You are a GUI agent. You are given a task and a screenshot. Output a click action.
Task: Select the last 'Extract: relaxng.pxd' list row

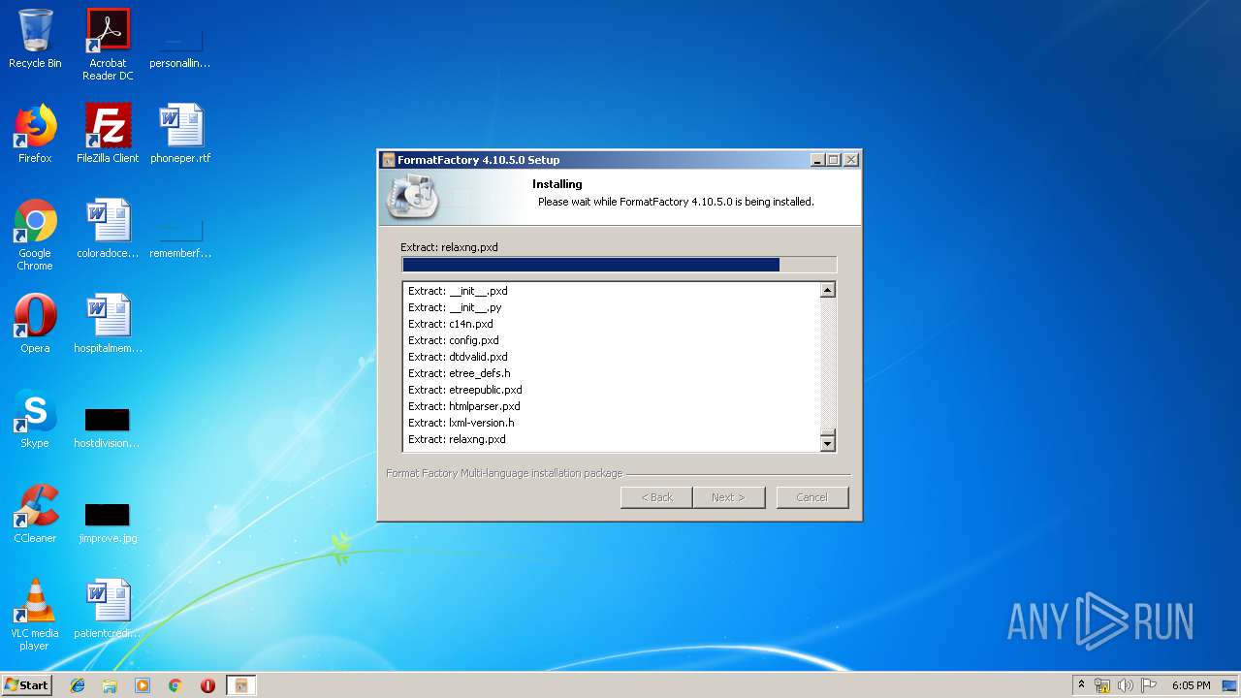tap(457, 439)
